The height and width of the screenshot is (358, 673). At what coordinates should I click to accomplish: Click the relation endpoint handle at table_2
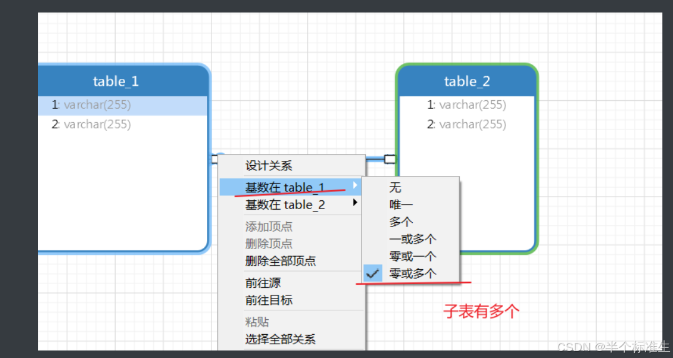390,159
